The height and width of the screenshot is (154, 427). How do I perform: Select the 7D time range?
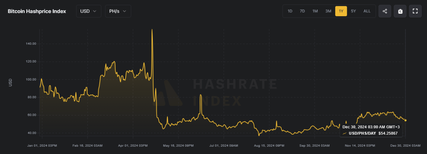tap(302, 11)
